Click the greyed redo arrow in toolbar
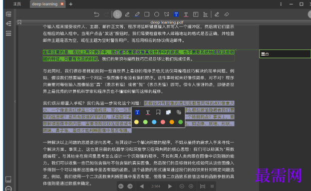311x191 pixels. click(106, 14)
